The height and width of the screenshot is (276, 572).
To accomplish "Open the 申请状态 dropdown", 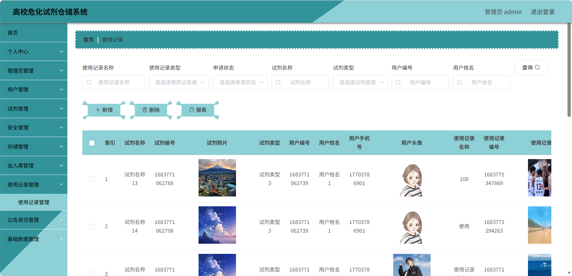I will pyautogui.click(x=240, y=83).
